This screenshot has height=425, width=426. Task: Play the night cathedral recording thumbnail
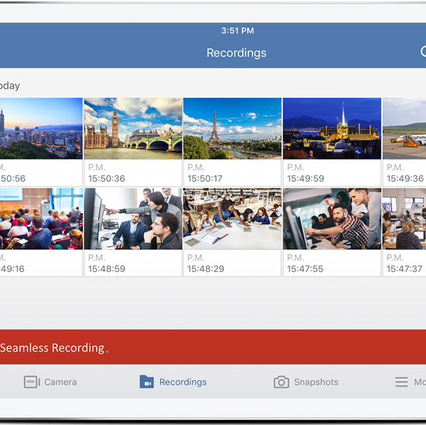331,128
